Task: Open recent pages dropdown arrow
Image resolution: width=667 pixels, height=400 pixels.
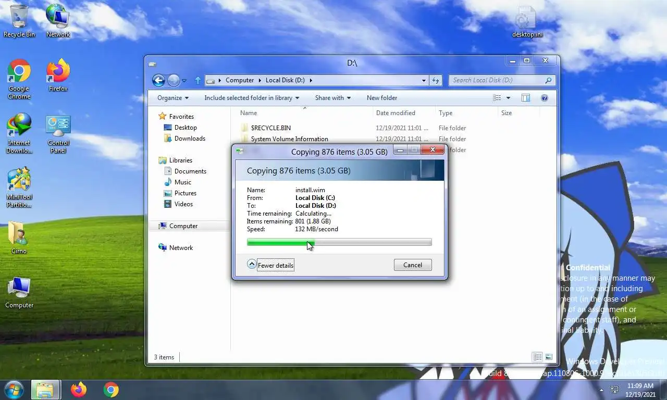Action: (x=184, y=81)
